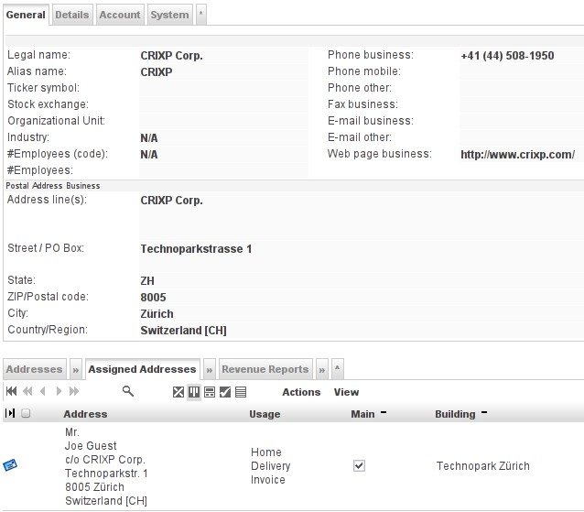Image resolution: width=584 pixels, height=512 pixels.
Task: Click the Building column header
Action: coord(455,414)
